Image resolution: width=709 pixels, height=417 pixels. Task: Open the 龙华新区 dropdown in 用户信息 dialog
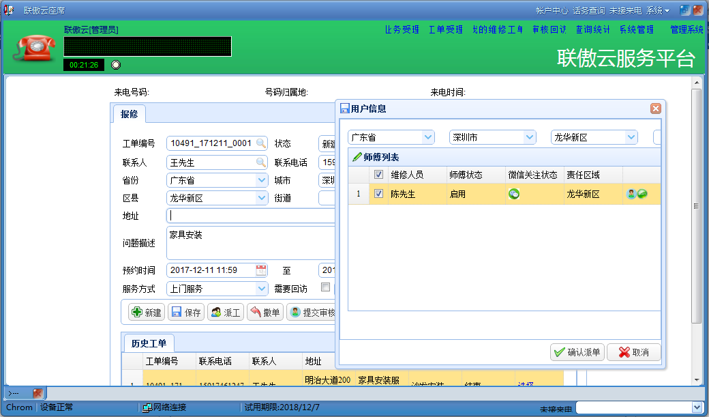pyautogui.click(x=631, y=137)
